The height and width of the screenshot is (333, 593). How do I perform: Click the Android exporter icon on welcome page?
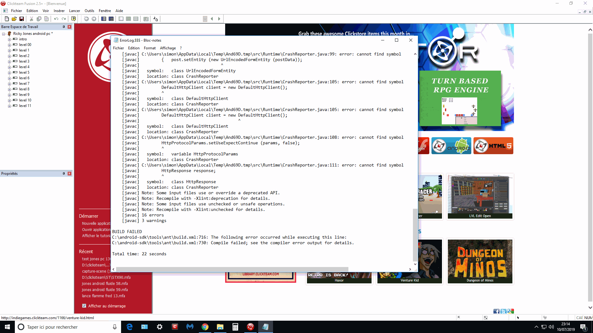coord(451,146)
